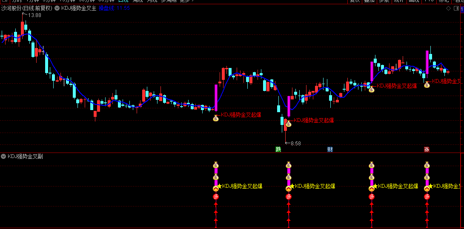Click top money bag in fourth sub-chart signal column
This screenshot has width=464, height=229.
click(x=427, y=165)
